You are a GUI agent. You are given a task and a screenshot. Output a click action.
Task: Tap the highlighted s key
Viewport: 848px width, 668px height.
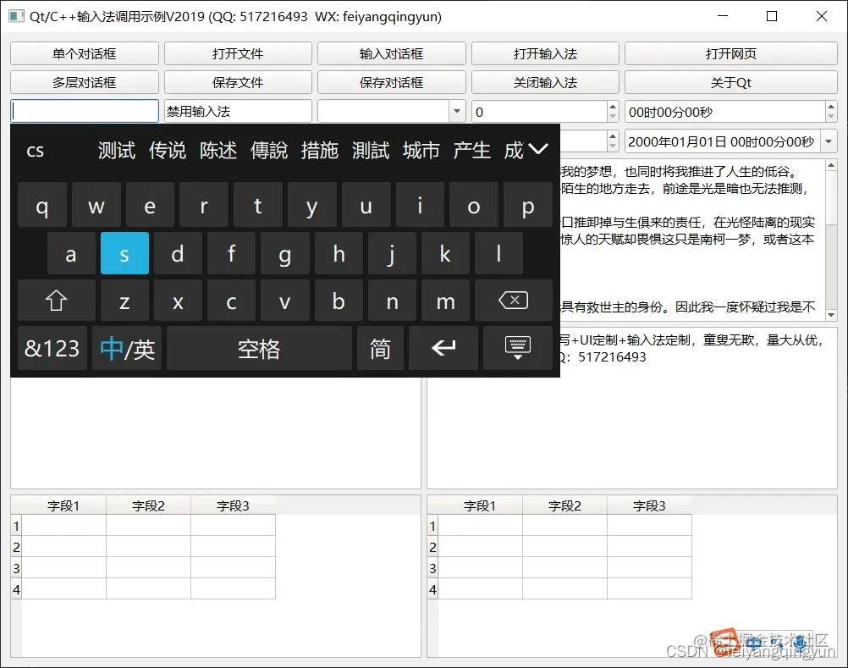(124, 253)
